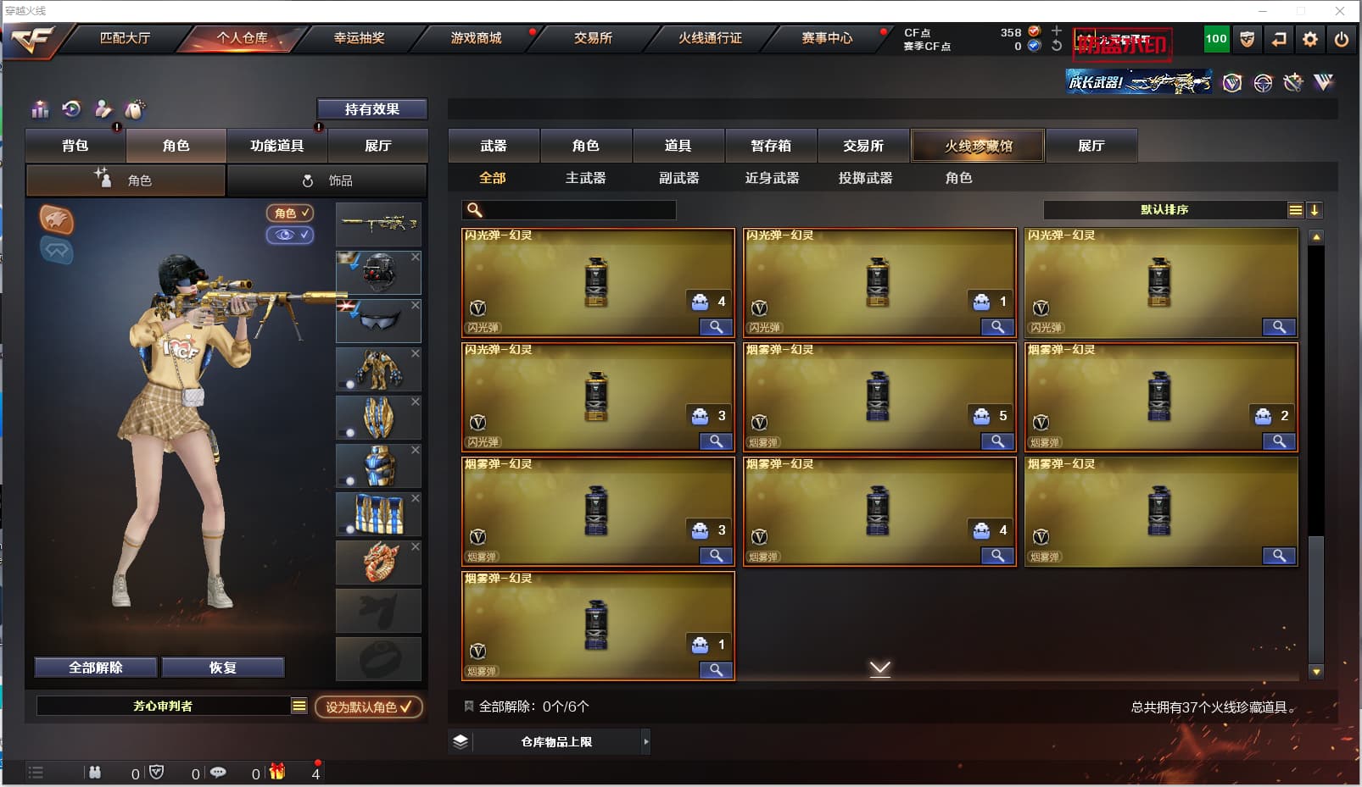1362x787 pixels.
Task: Select the 主武器 filter tab
Action: [x=586, y=178]
